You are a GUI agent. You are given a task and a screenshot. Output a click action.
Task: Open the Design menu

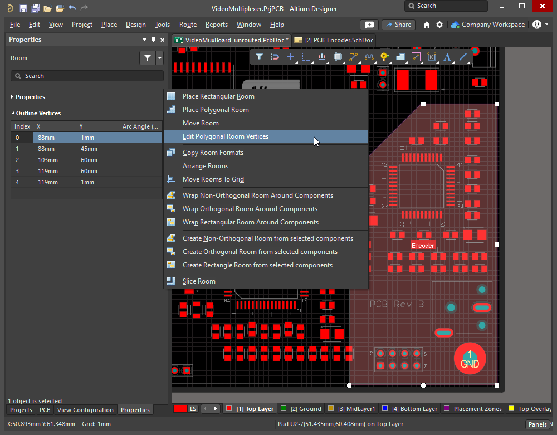tap(136, 25)
